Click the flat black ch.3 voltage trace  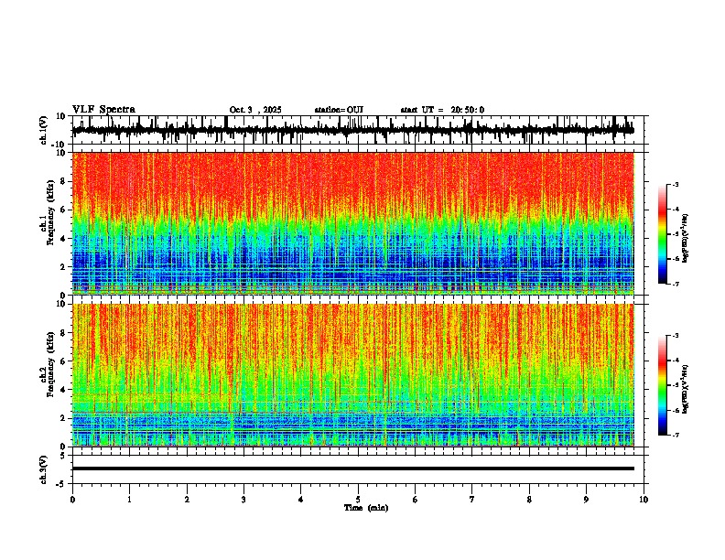[352, 468]
